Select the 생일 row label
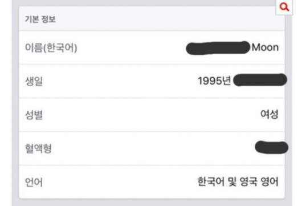 pos(34,81)
